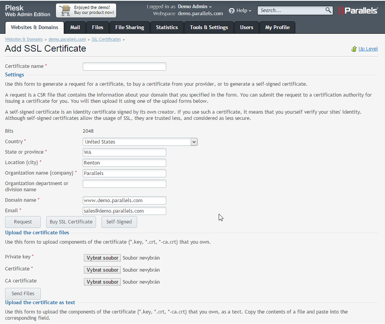Choose file for CA certificate
Image resolution: width=385 pixels, height=324 pixels.
(102, 282)
